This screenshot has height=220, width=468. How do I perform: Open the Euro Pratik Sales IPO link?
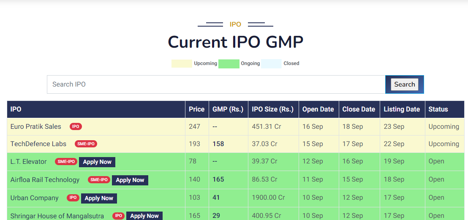[x=36, y=127]
